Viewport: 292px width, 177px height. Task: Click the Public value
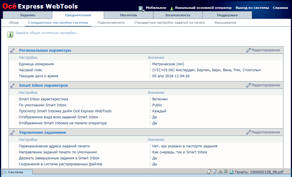click(157, 105)
